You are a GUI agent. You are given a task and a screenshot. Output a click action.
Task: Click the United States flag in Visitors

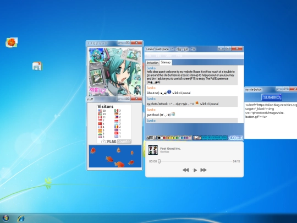pos(100,111)
